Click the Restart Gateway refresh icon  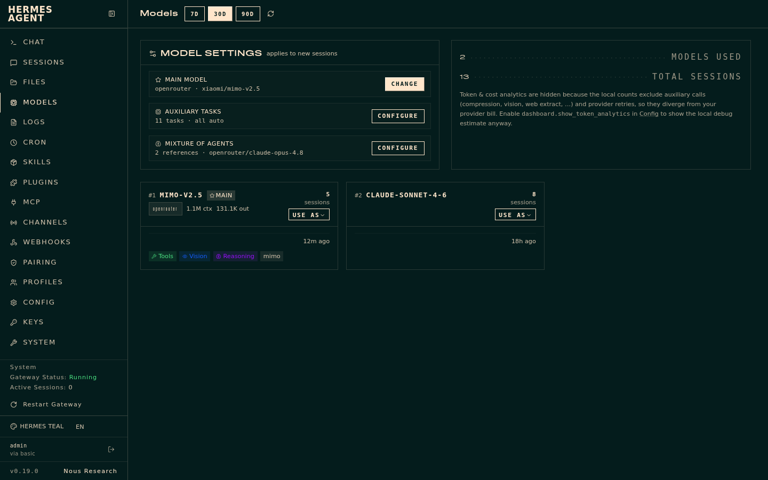(14, 404)
